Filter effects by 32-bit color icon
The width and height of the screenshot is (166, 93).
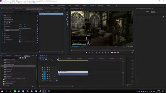[23, 58]
